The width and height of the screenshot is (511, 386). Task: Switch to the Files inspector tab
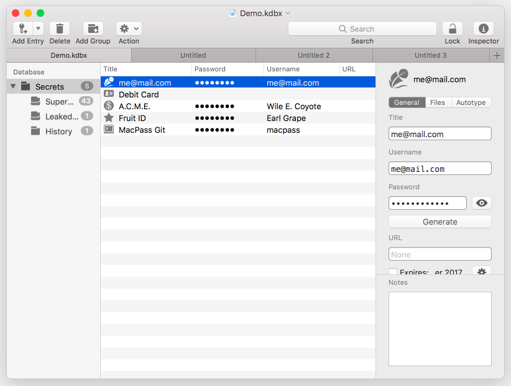pos(438,102)
